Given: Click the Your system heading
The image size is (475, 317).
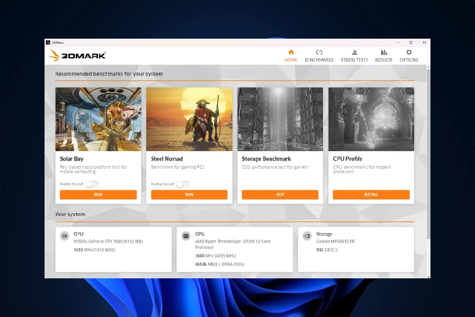Looking at the screenshot, I should 70,214.
